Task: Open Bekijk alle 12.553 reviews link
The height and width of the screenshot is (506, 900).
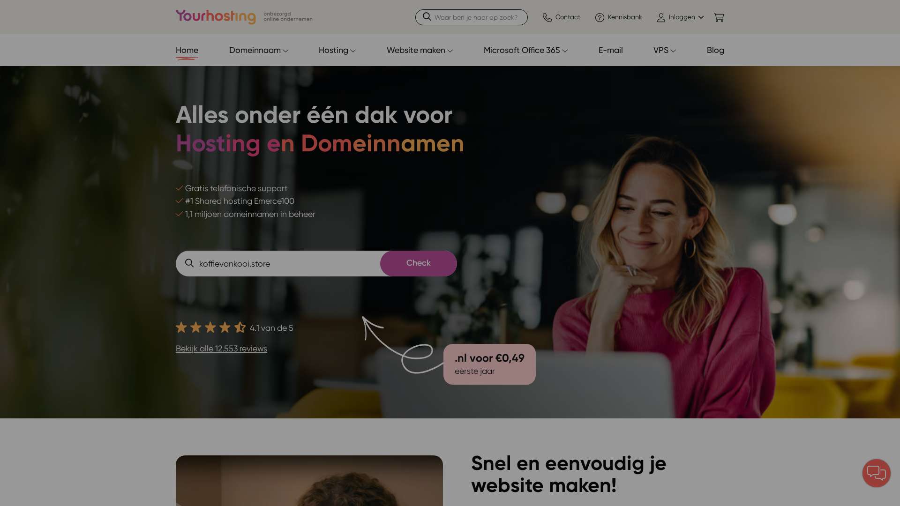Action: (x=221, y=349)
